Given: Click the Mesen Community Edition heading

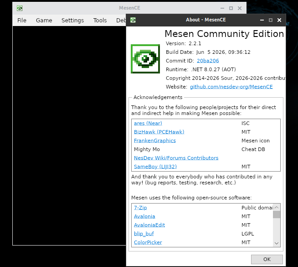Looking at the screenshot, I should [224, 34].
